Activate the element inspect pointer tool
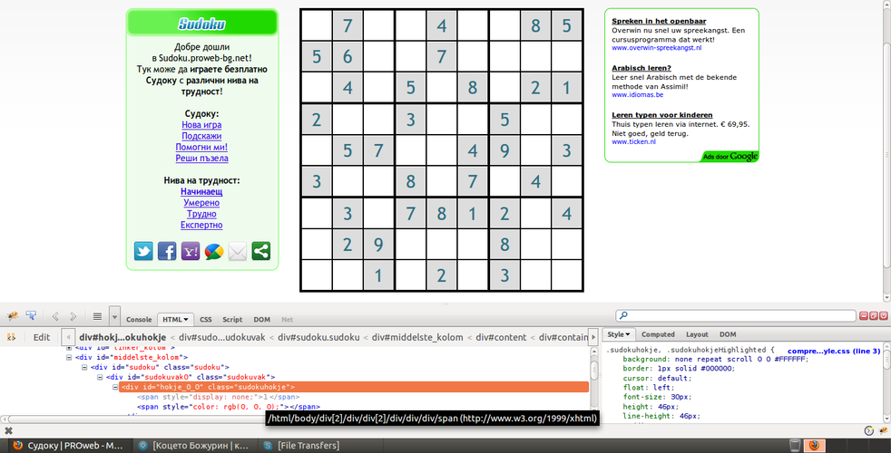The width and height of the screenshot is (891, 453). pos(31,316)
